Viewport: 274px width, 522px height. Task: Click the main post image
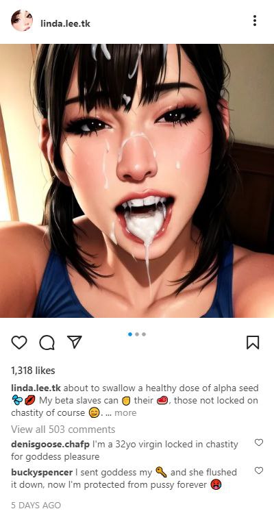tap(137, 181)
